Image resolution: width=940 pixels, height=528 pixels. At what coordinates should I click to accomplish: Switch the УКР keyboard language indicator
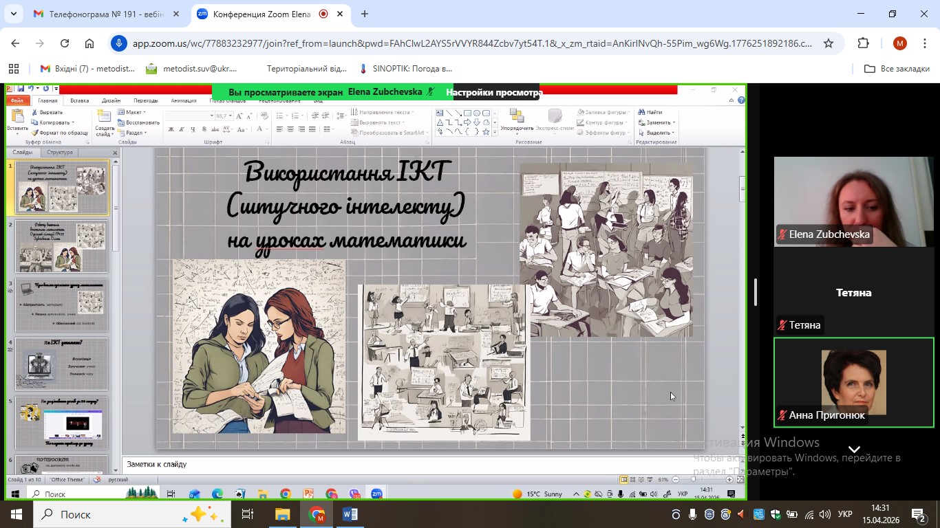(846, 514)
